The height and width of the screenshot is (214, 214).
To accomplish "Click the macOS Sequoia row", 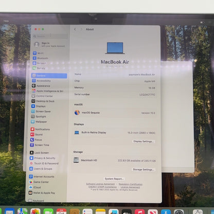I will click(115, 113).
